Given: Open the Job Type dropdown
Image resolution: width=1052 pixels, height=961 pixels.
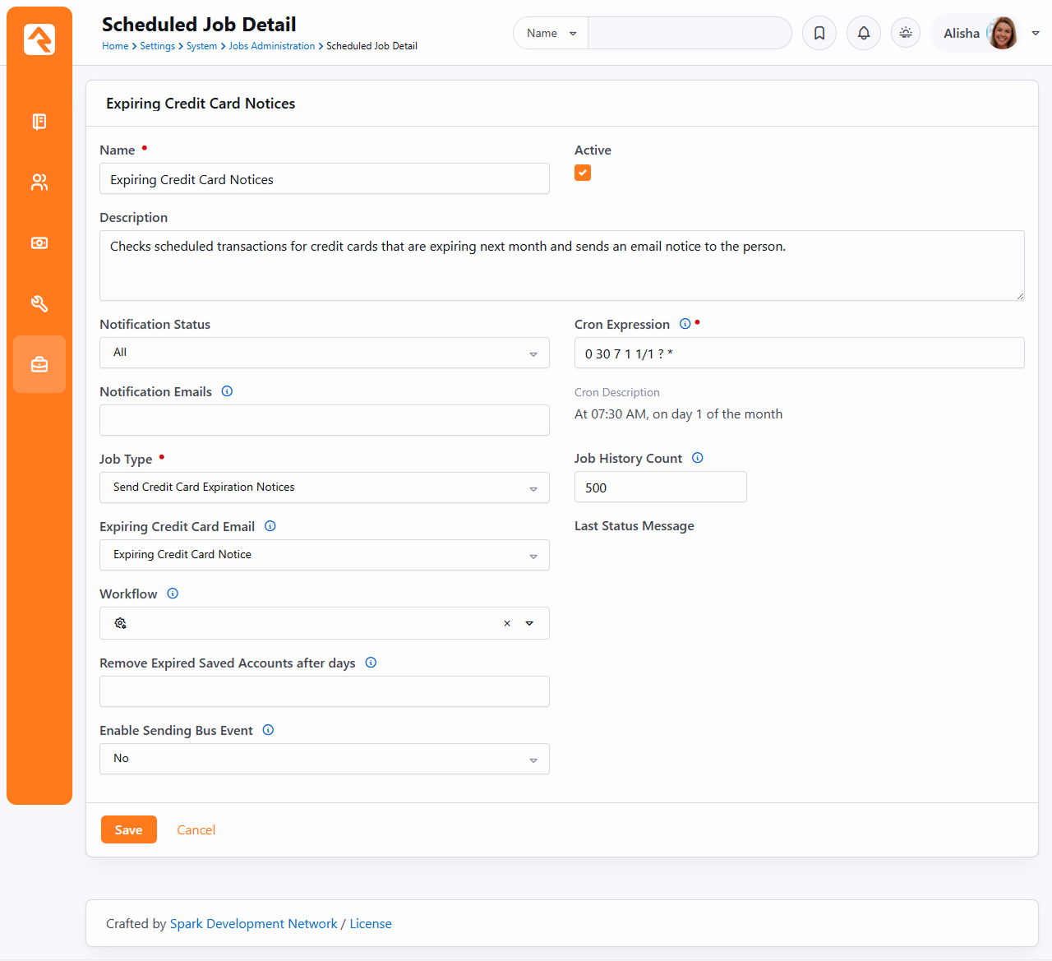Looking at the screenshot, I should tap(324, 487).
